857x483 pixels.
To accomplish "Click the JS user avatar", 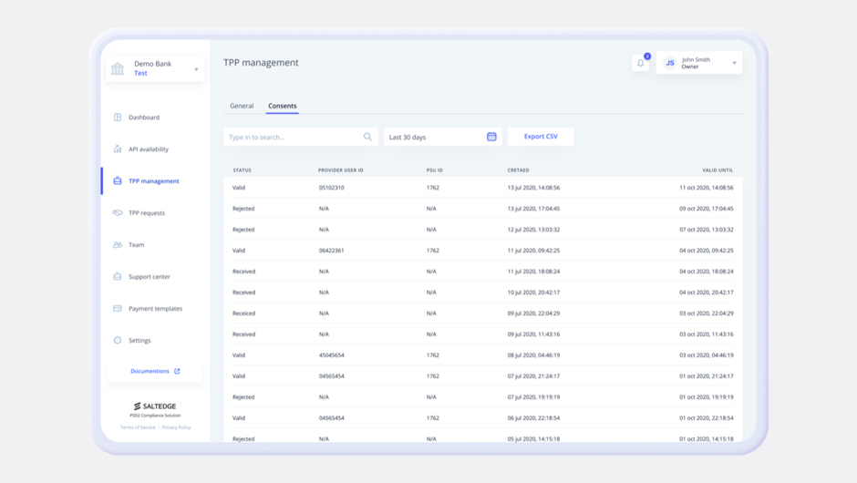I will 670,63.
